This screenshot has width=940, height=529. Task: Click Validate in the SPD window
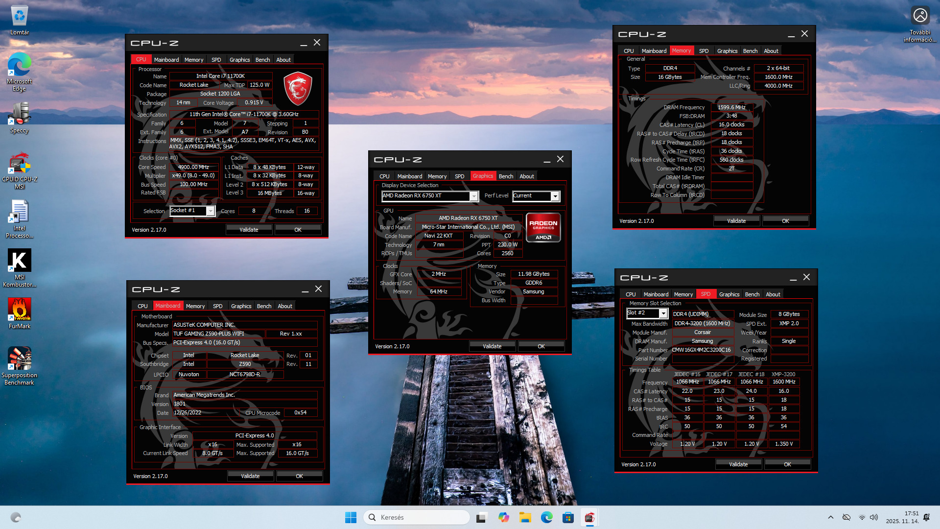point(738,464)
